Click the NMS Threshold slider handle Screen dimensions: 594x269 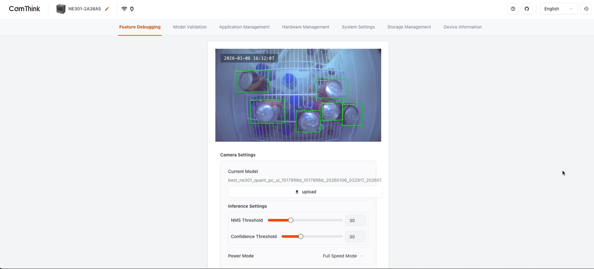coord(291,220)
